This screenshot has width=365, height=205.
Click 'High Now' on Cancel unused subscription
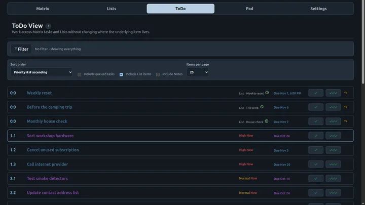click(x=246, y=150)
